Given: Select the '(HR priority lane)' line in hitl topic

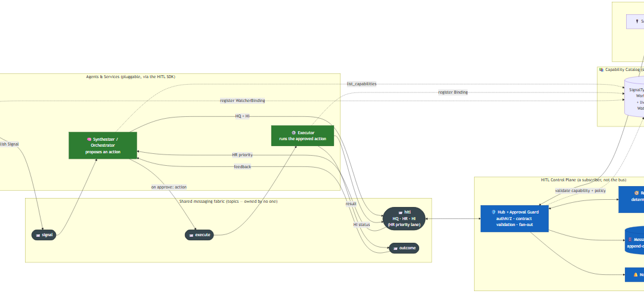Looking at the screenshot, I should point(404,224).
